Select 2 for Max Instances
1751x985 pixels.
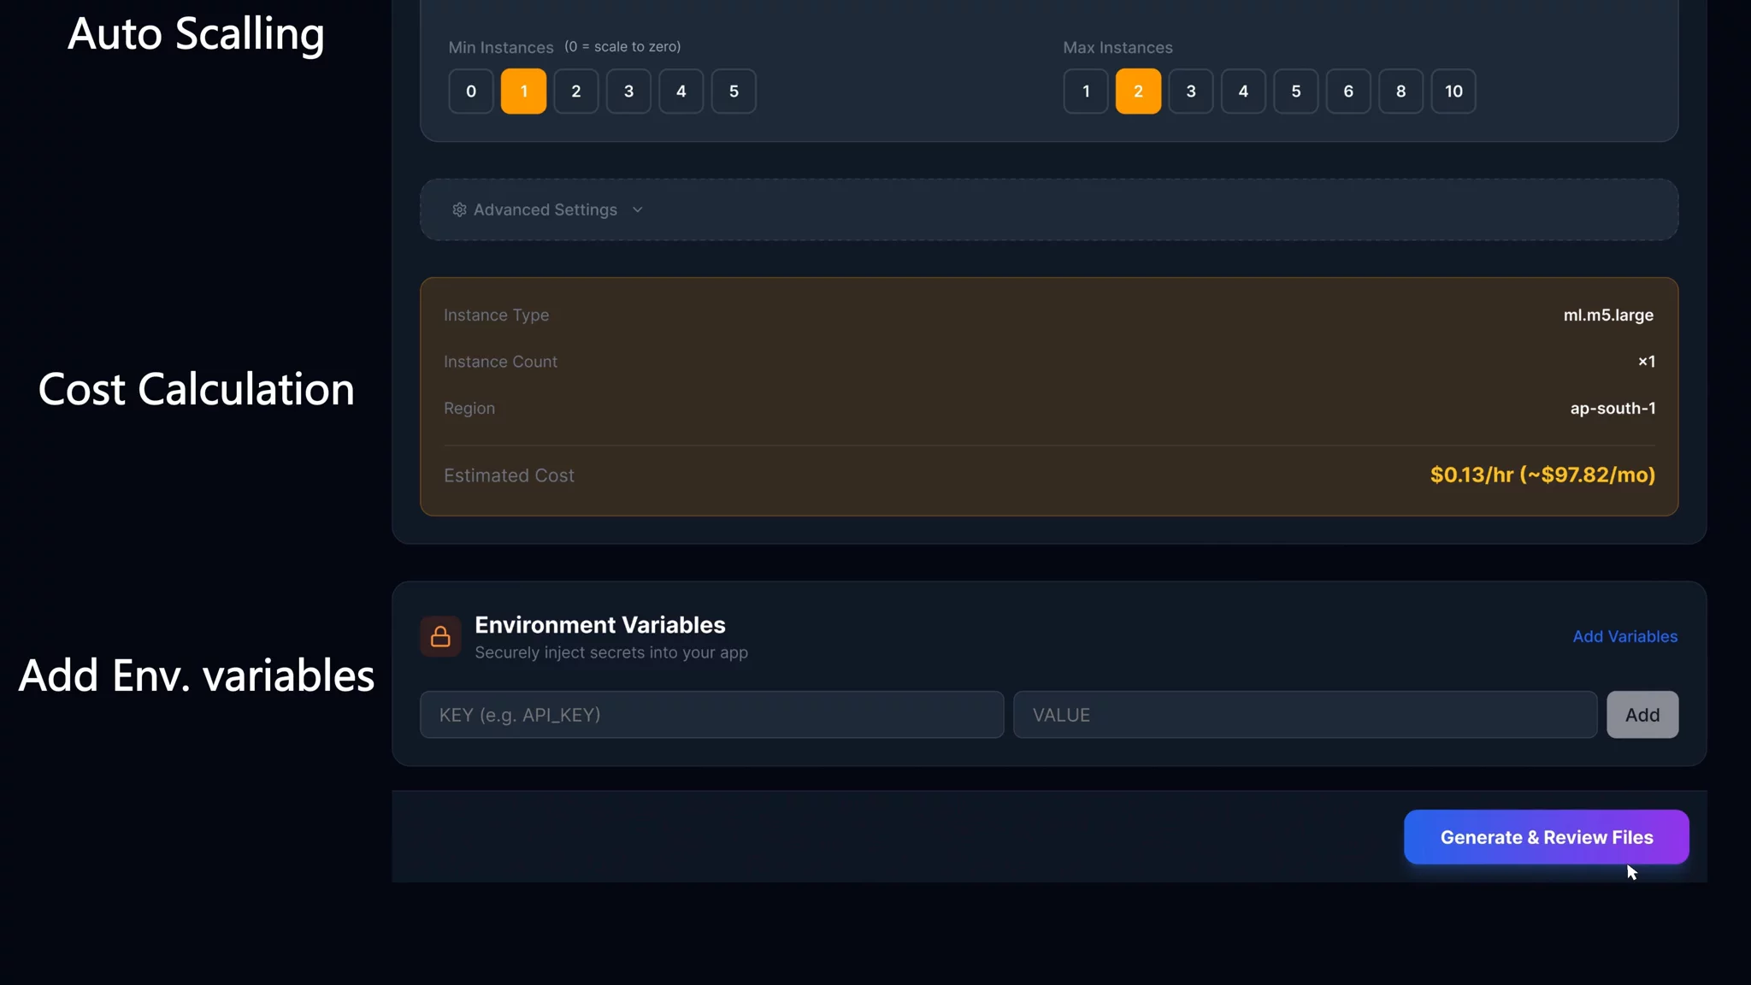coord(1138,91)
